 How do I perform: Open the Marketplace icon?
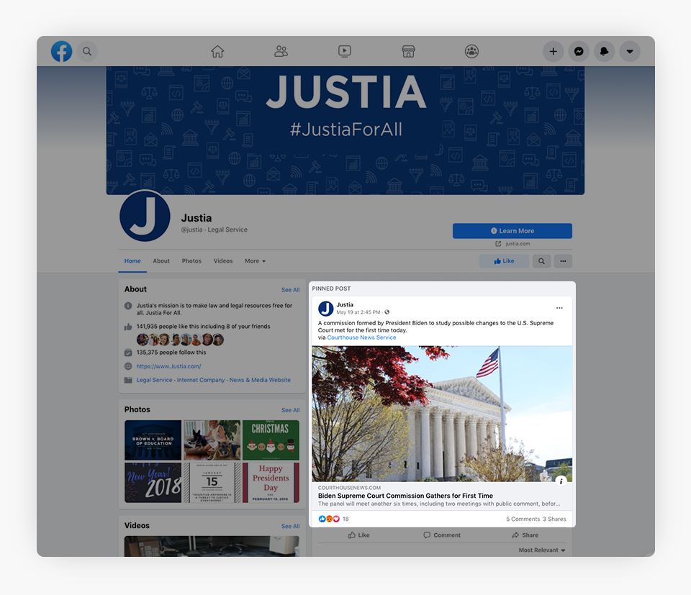(408, 51)
